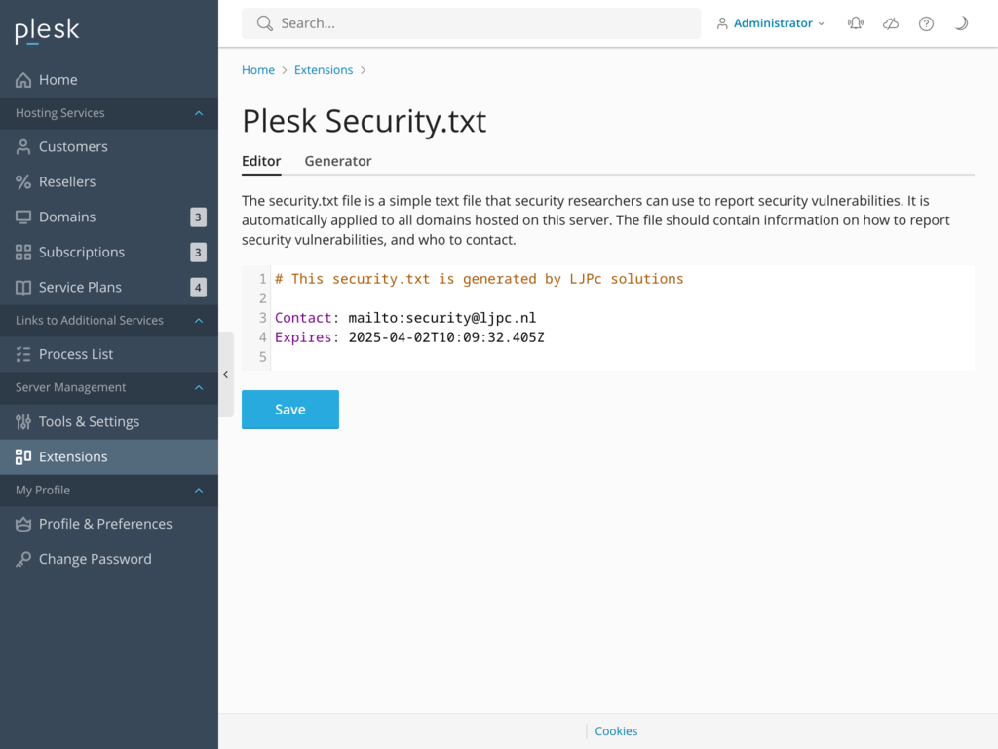Select Extensions in the sidebar
Viewport: 998px width, 749px height.
point(75,456)
